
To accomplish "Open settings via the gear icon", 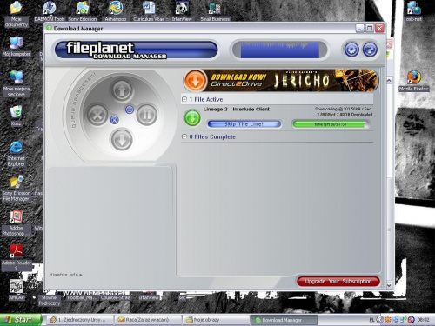I will (x=351, y=50).
